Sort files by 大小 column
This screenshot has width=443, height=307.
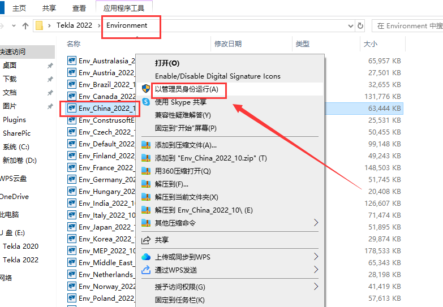tap(371, 44)
